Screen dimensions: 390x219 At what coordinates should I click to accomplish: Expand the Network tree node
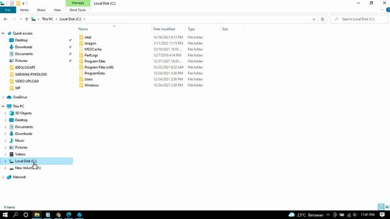[x=3, y=177]
